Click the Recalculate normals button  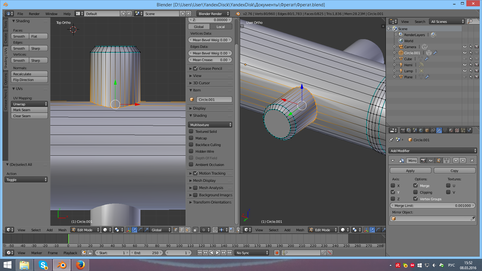[x=29, y=74]
